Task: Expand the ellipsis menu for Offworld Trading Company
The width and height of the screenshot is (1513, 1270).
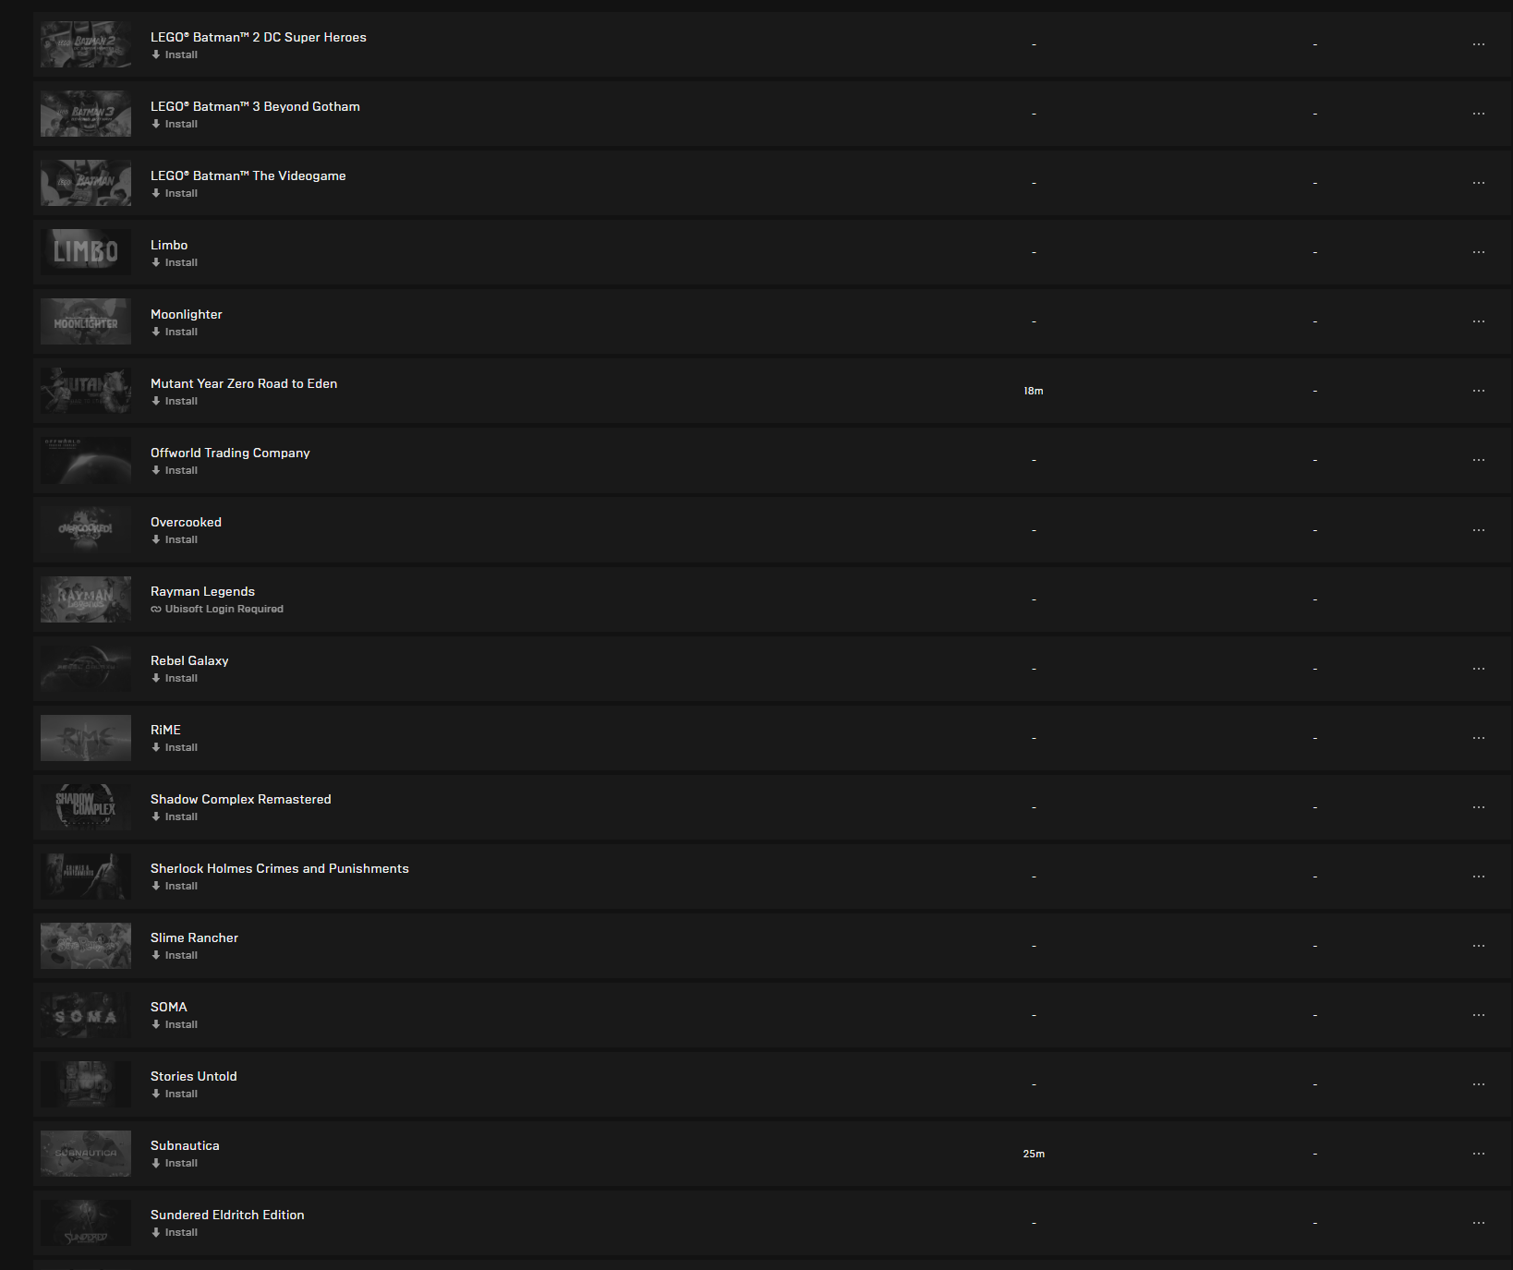Action: [1479, 460]
